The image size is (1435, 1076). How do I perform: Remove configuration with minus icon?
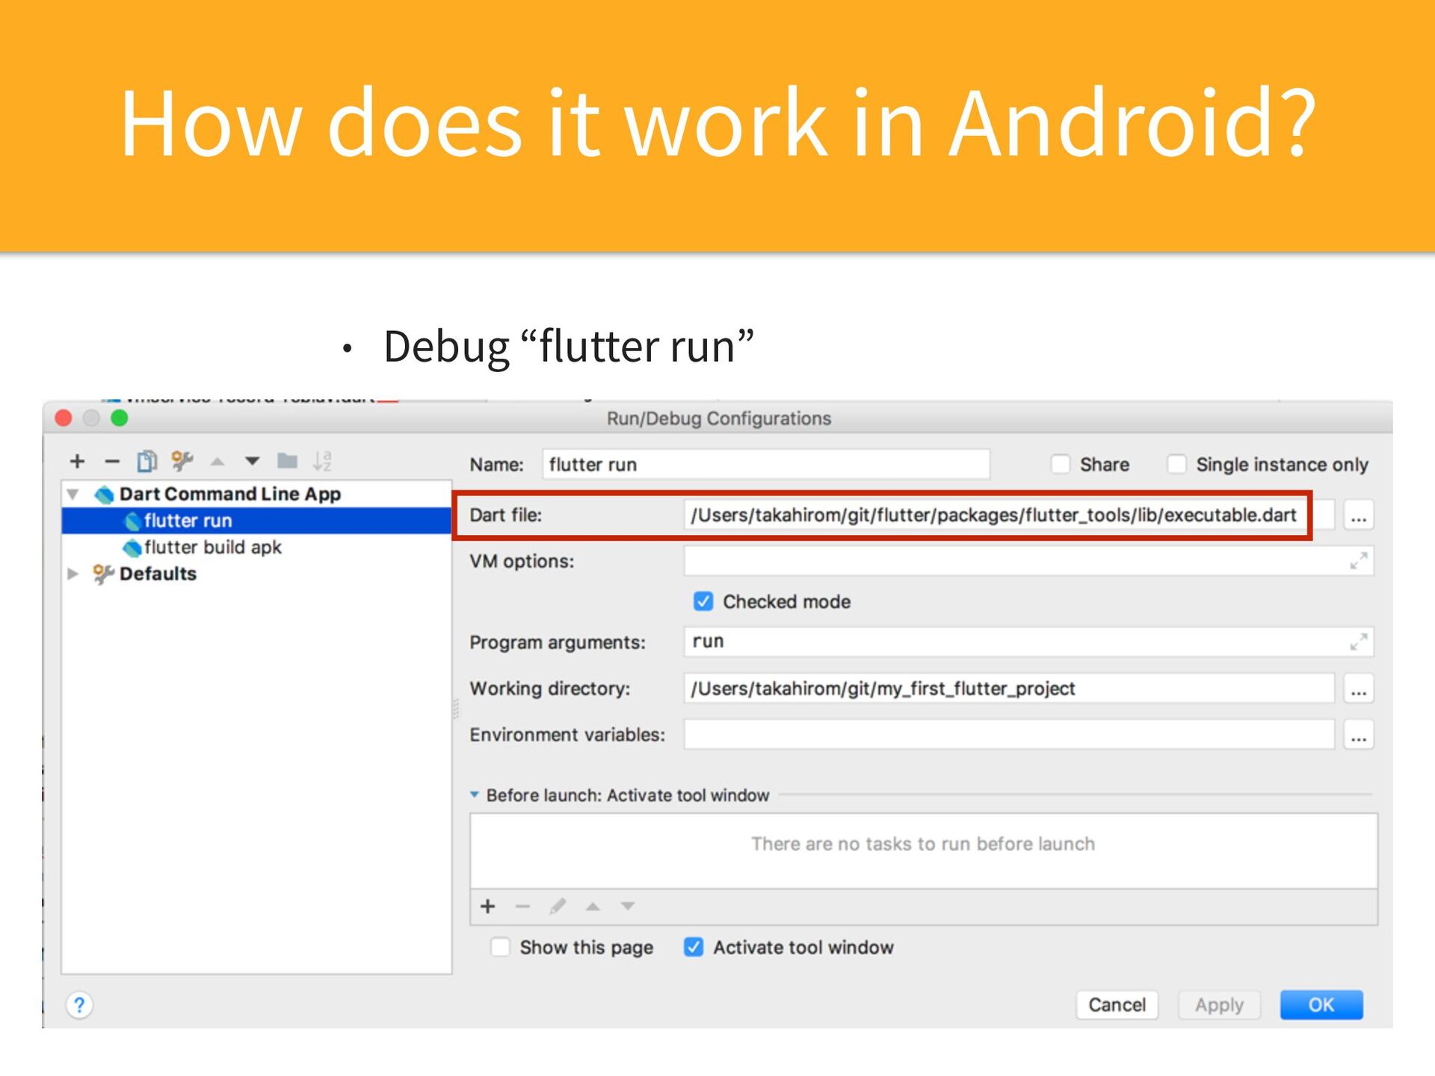click(x=112, y=461)
